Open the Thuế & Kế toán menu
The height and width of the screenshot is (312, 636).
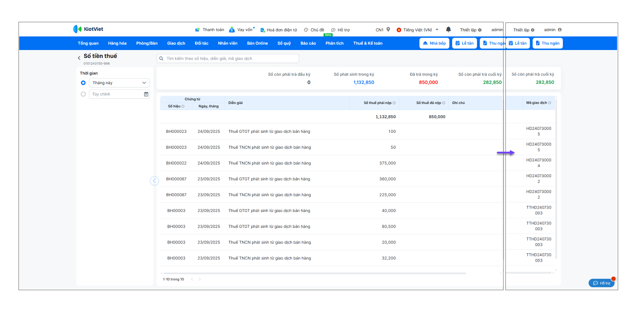pyautogui.click(x=368, y=43)
